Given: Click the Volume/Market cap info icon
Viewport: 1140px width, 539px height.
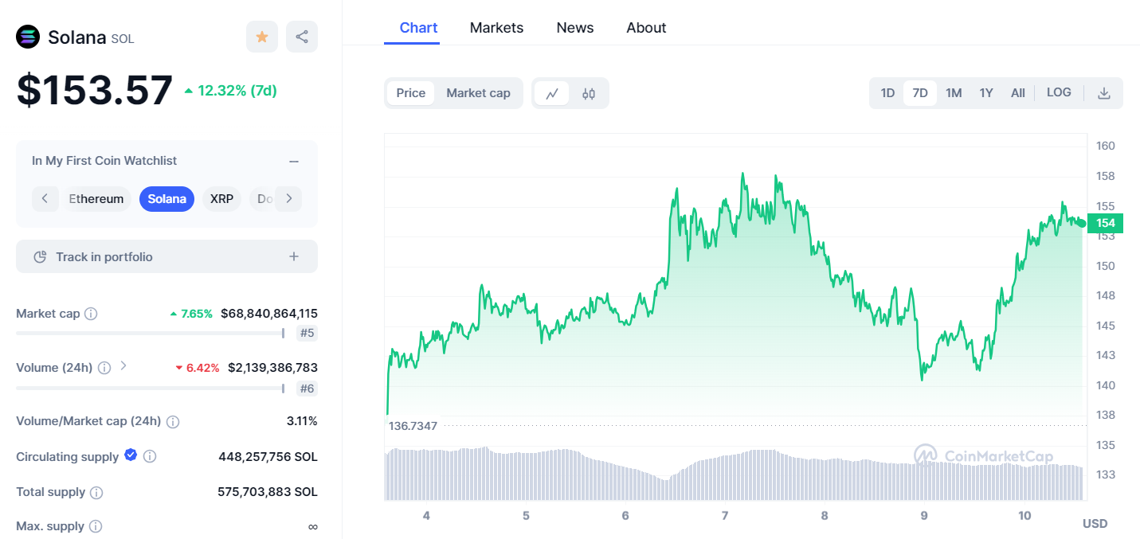Looking at the screenshot, I should pos(173,421).
